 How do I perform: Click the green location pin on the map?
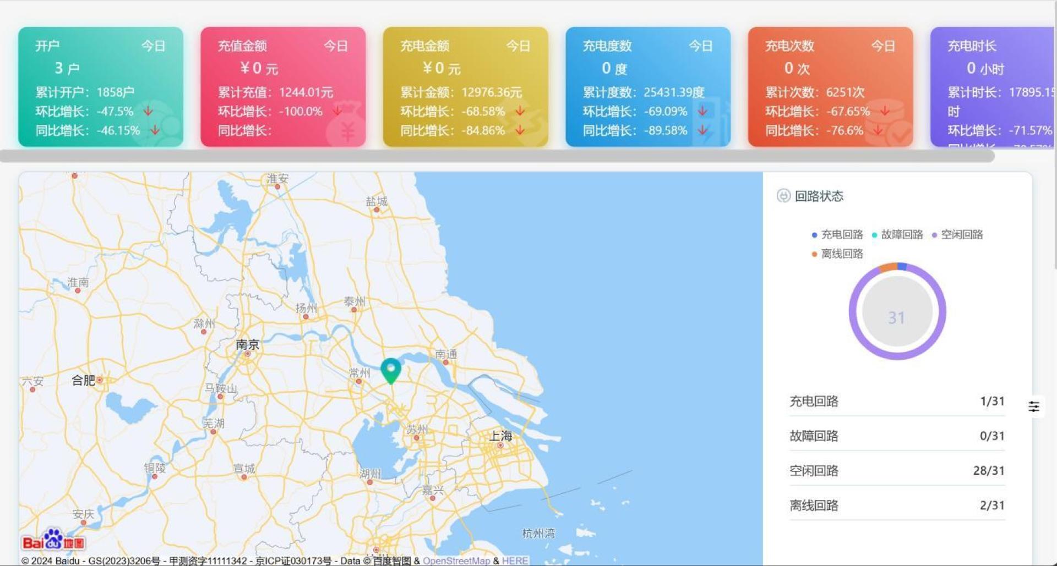click(x=390, y=370)
